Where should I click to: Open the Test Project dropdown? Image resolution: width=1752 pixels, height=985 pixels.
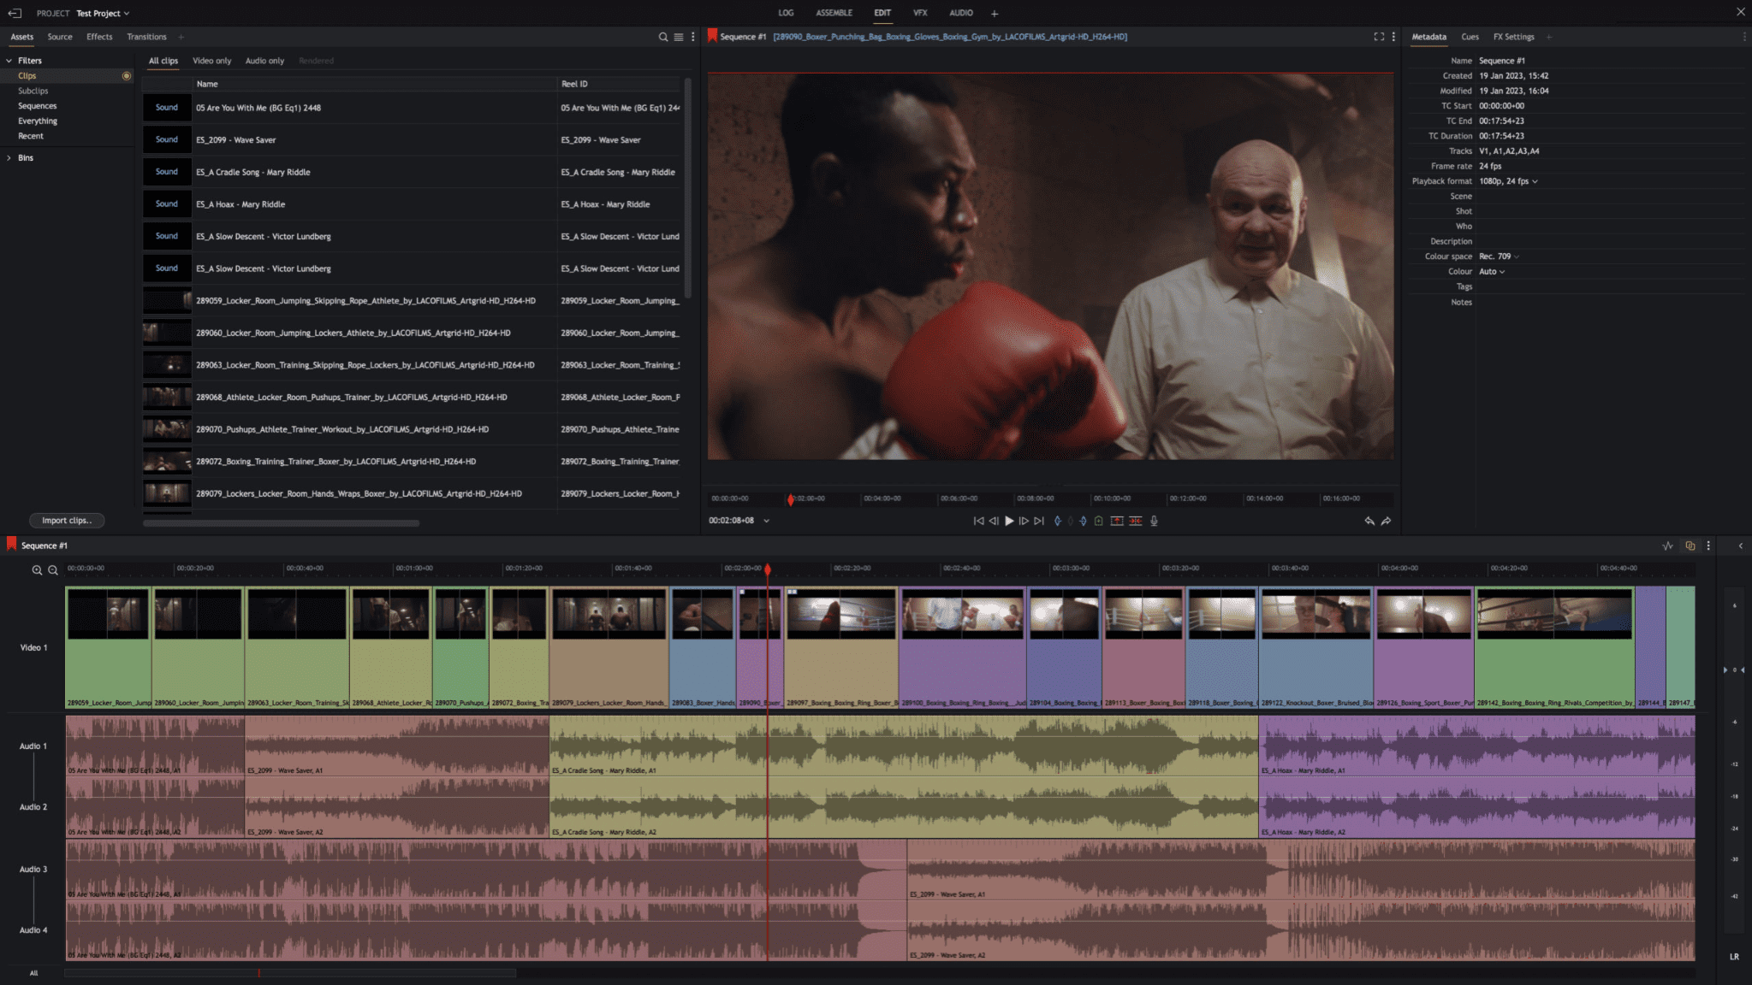pyautogui.click(x=102, y=13)
